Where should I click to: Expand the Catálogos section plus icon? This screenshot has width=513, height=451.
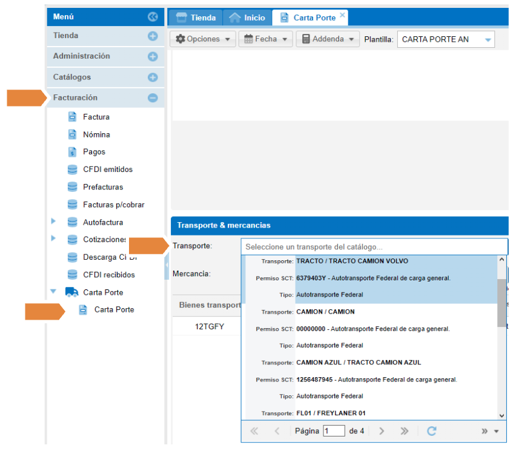coord(153,77)
